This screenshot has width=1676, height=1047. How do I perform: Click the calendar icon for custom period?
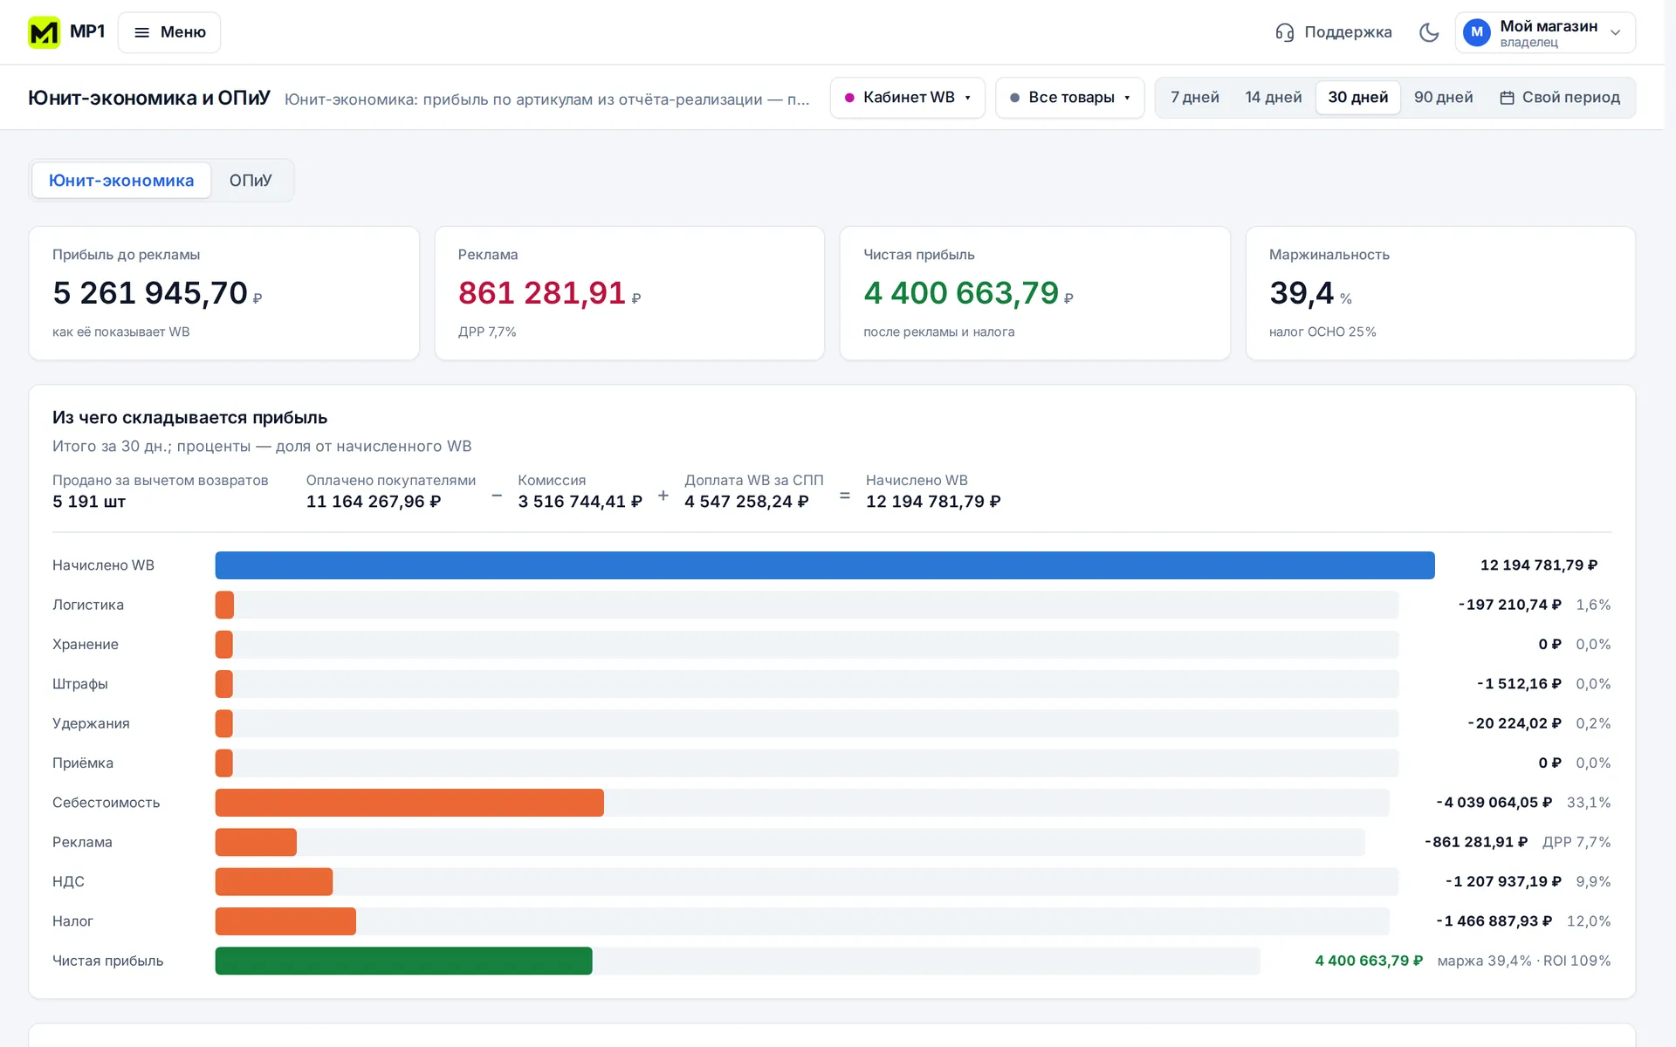[1507, 98]
